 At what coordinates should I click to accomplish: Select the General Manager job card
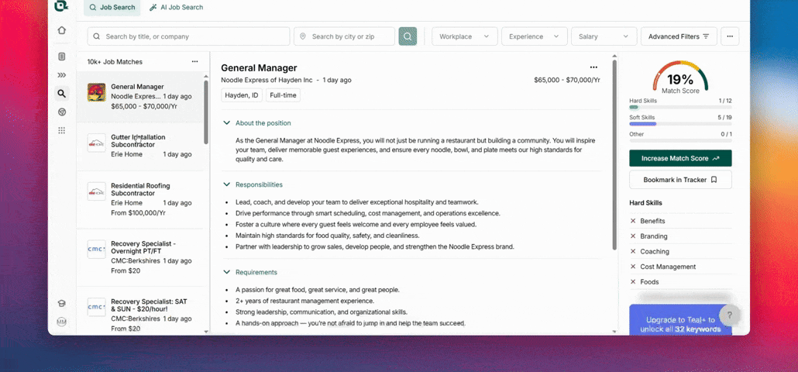click(x=140, y=97)
